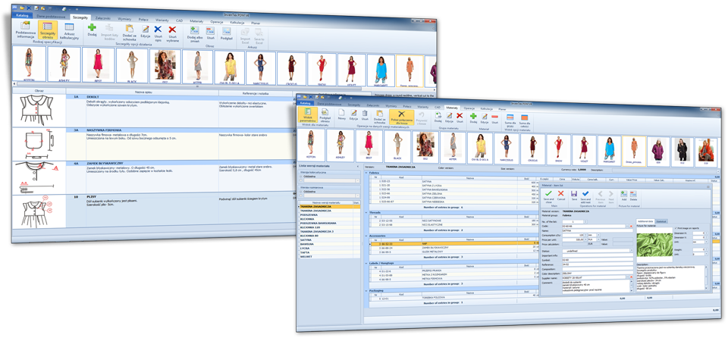Click trash Usuń icon in material versions group
The height and width of the screenshot is (341, 728).
click(x=365, y=115)
